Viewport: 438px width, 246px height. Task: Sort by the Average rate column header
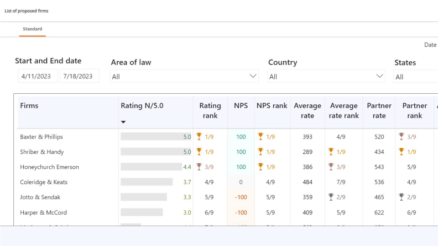click(307, 110)
